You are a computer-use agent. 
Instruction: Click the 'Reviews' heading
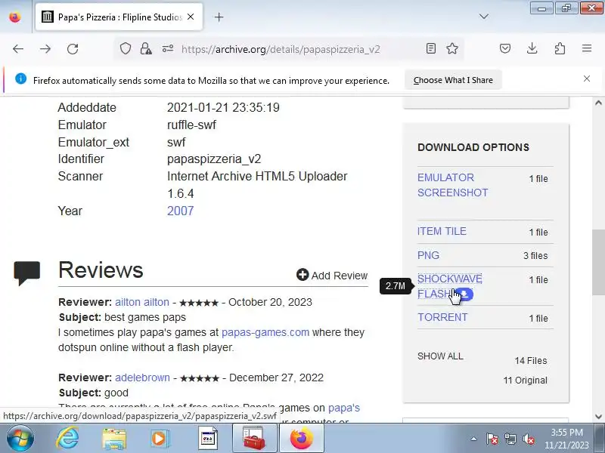click(101, 270)
